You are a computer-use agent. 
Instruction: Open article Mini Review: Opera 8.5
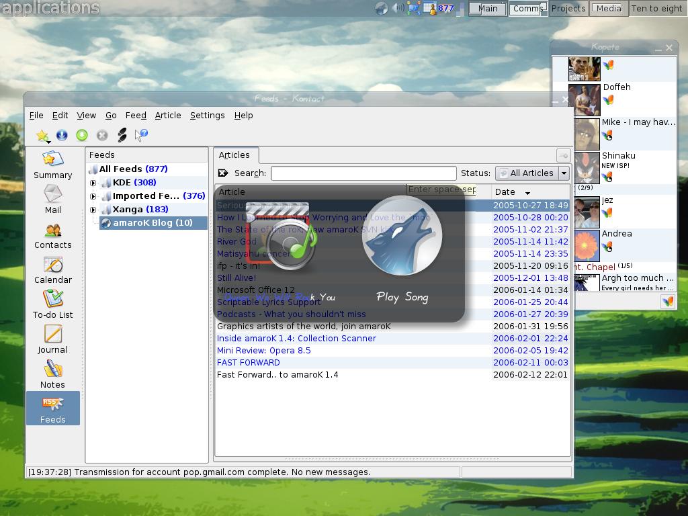263,351
